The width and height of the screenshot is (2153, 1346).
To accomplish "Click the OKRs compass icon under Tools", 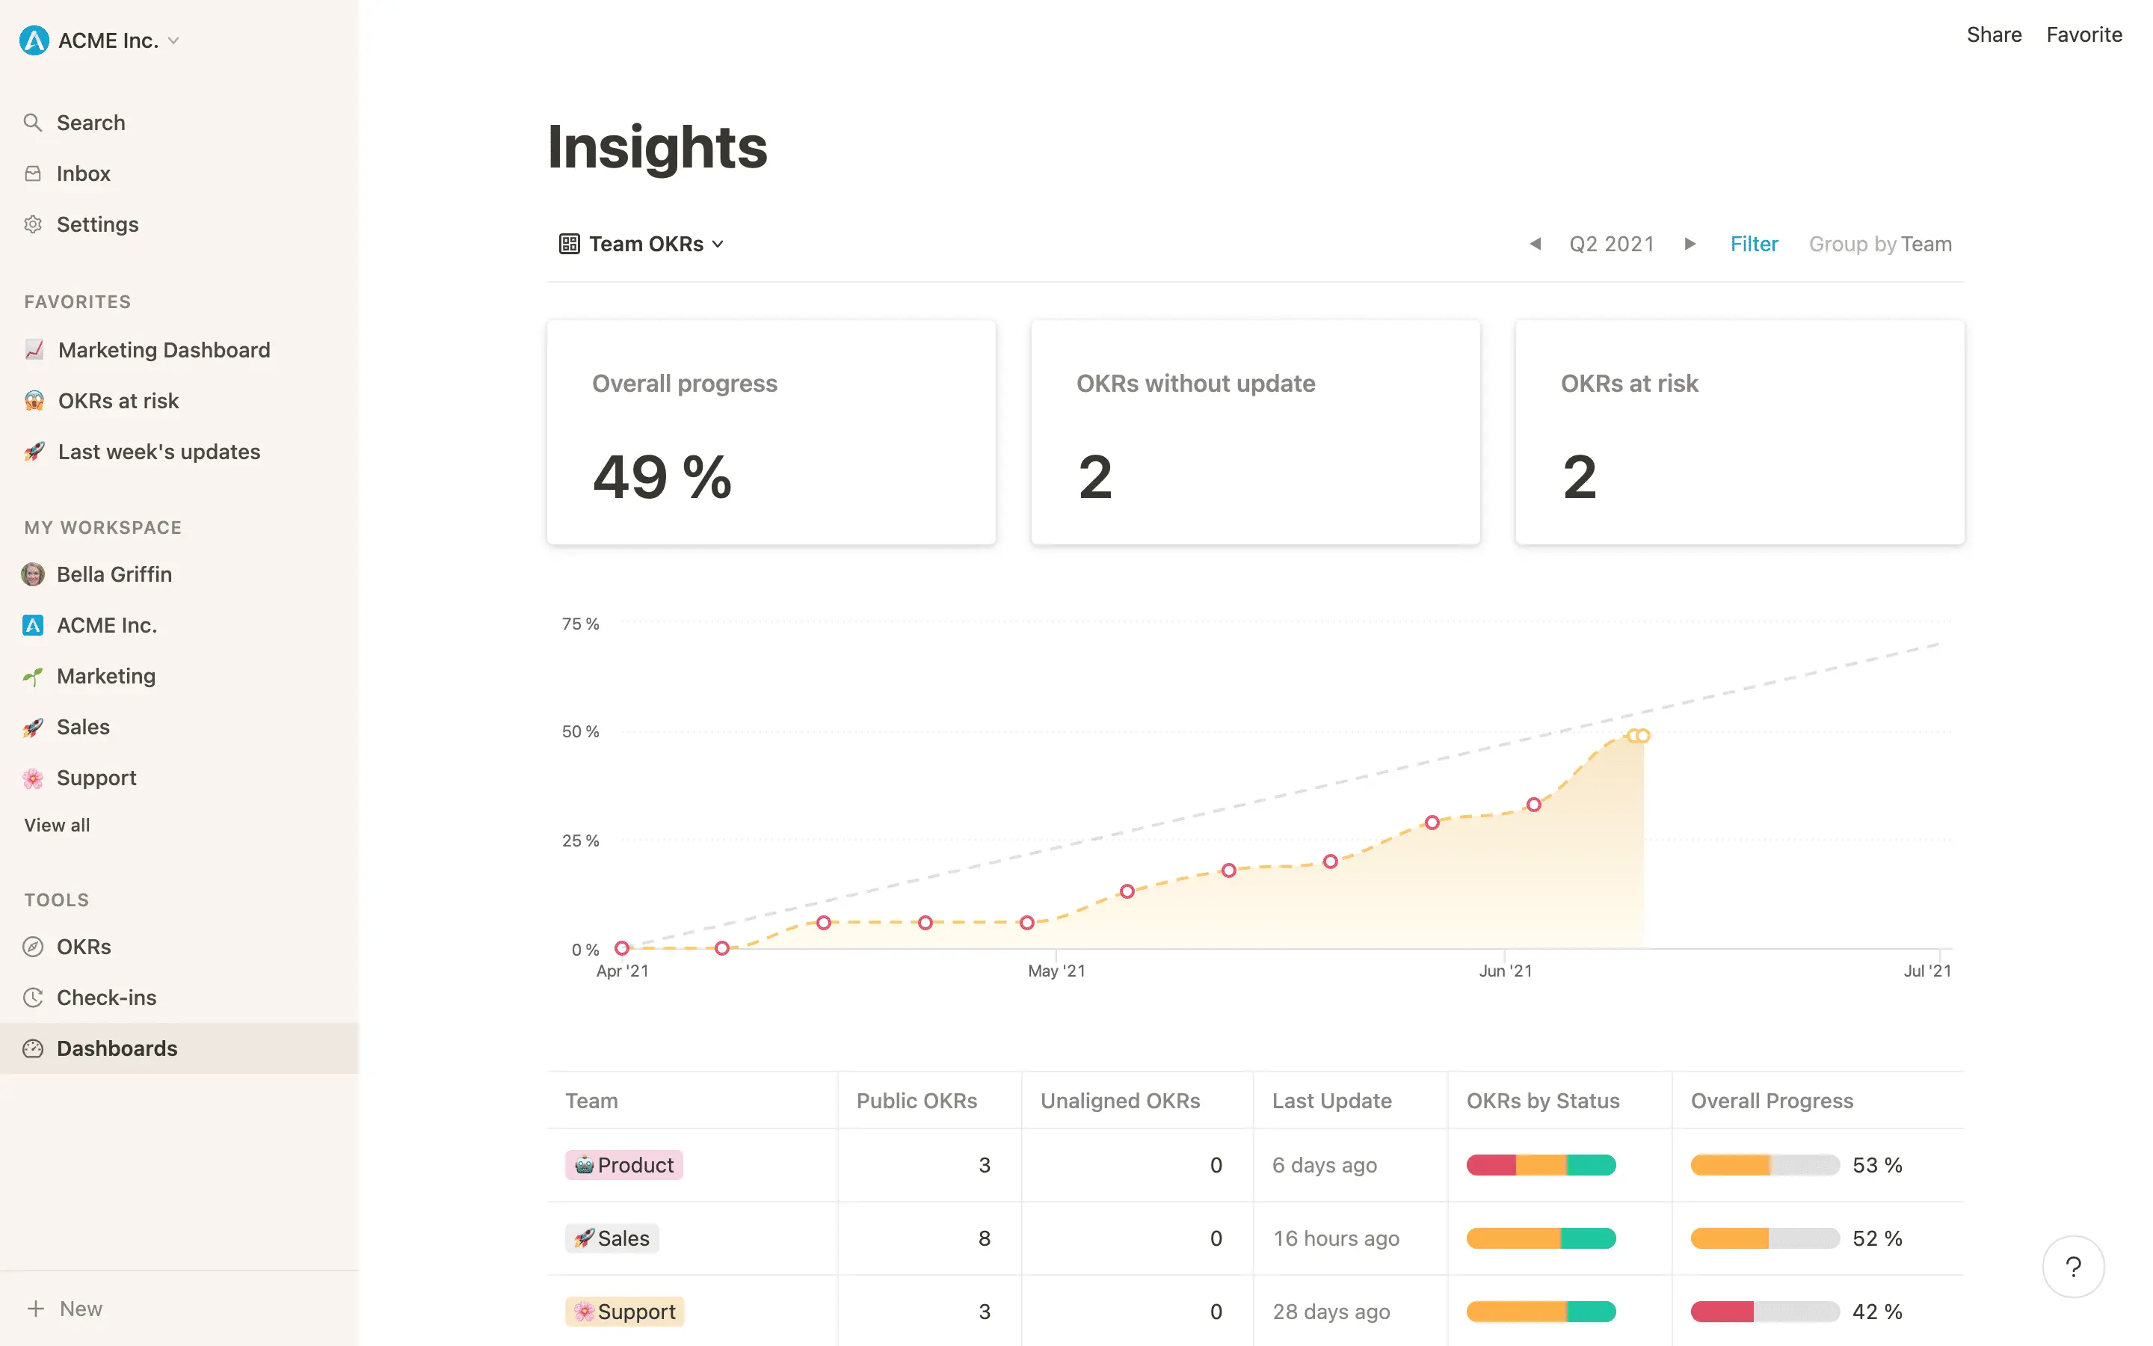I will click(x=33, y=947).
